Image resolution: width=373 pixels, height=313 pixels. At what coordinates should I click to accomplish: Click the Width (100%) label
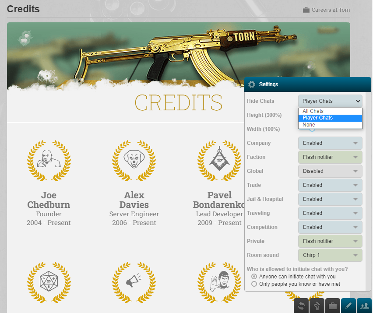click(263, 129)
